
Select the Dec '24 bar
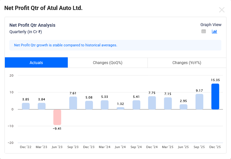[152, 103]
